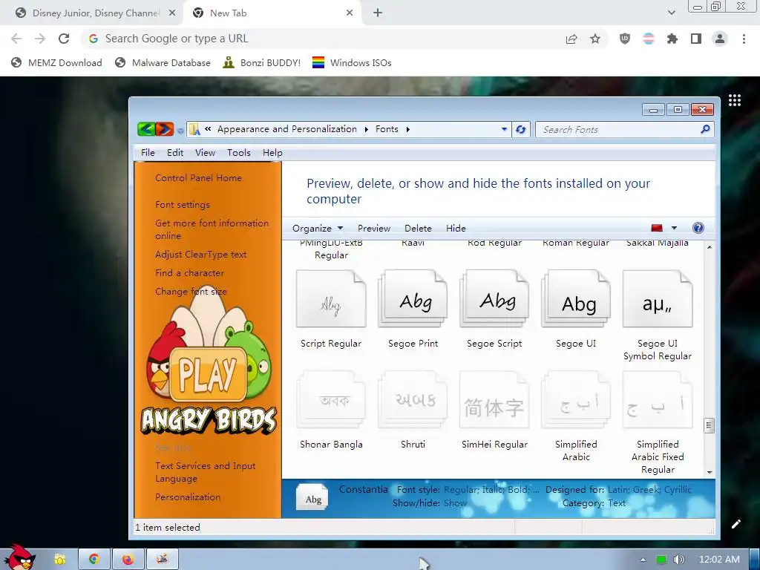The image size is (760, 570).
Task: Open Personalization link in sidebar
Action: pos(188,497)
